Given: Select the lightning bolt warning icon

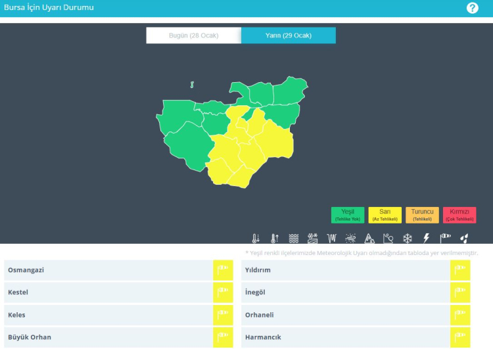Looking at the screenshot, I should pyautogui.click(x=426, y=238).
